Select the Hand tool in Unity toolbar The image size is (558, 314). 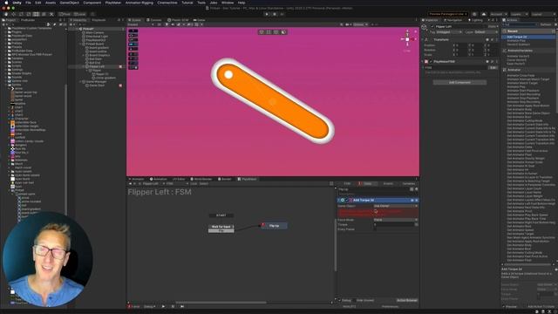(6, 14)
